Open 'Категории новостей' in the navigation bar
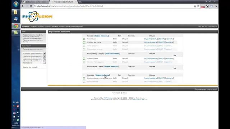Image resolution: width=230 pixels, height=129 pixels. 74,26
